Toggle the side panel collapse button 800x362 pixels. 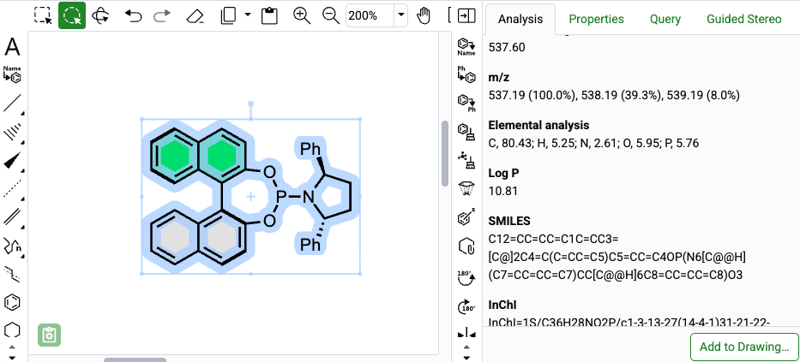tap(466, 15)
